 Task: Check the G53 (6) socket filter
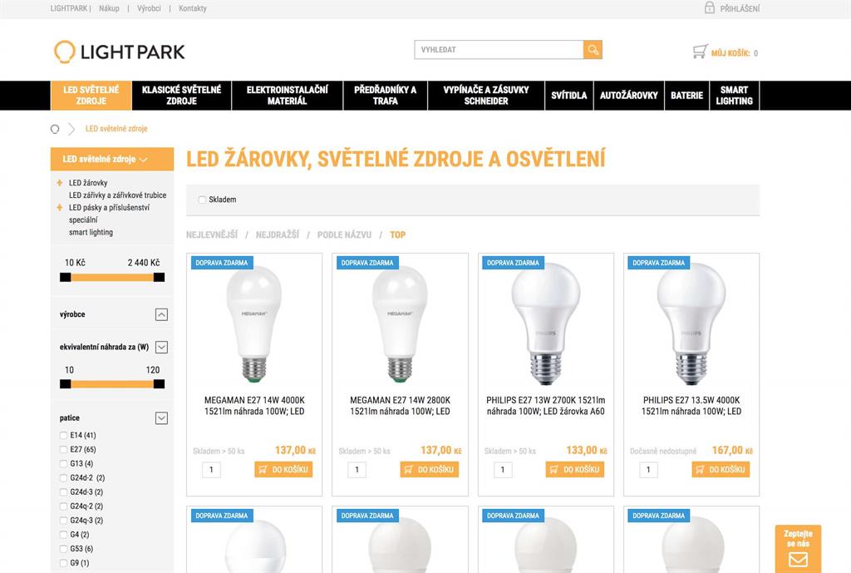pos(63,549)
